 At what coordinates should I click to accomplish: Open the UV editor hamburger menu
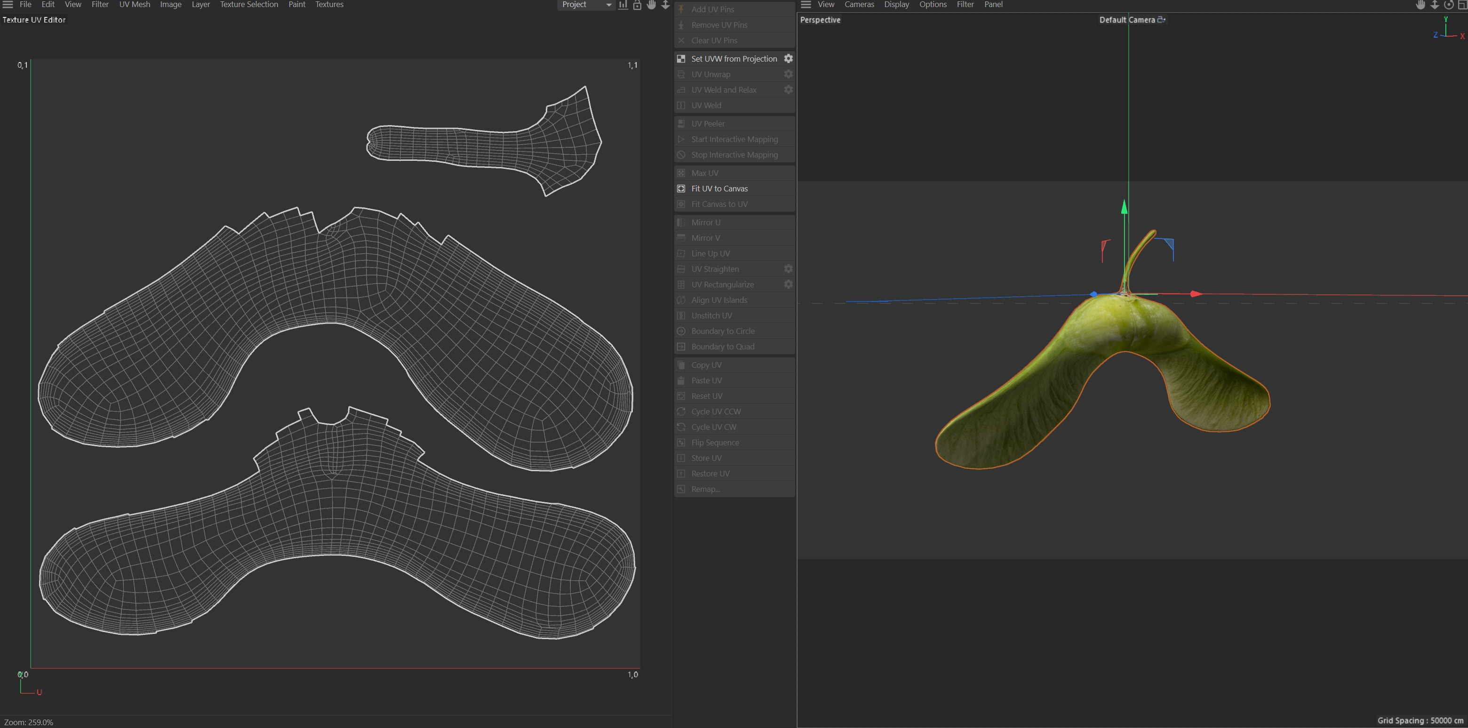click(8, 5)
